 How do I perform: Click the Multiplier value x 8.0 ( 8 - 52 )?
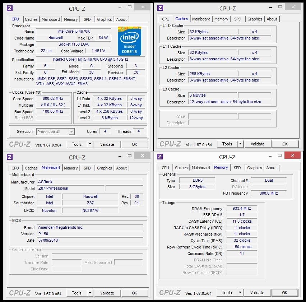pyautogui.click(x=53, y=105)
